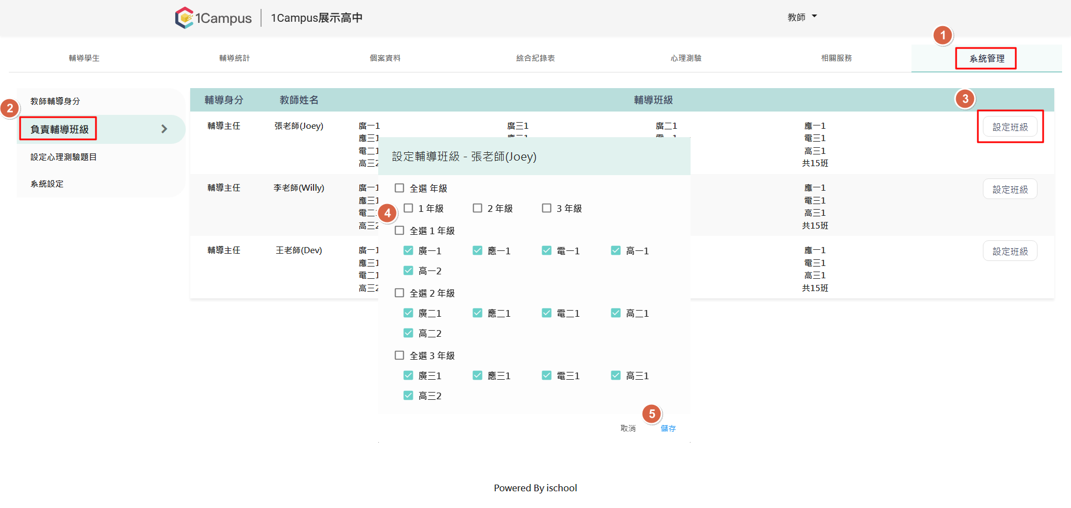Click the Powered By ischool footer text
This screenshot has height=508, width=1071.
coord(535,488)
